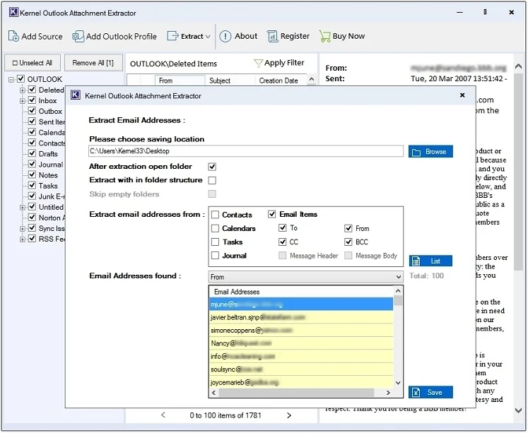Select the joycemarieb@ email row
The height and width of the screenshot is (433, 528).
click(300, 382)
